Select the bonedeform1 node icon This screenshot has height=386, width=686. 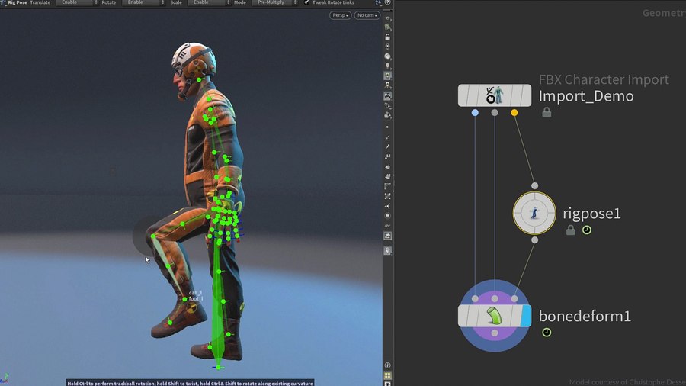tap(495, 316)
